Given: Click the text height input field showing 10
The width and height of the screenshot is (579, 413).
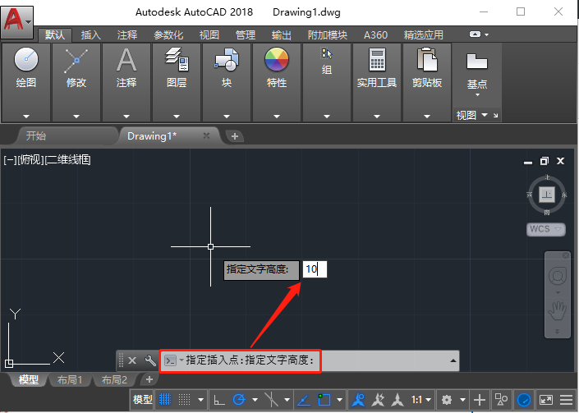Looking at the screenshot, I should tap(315, 269).
